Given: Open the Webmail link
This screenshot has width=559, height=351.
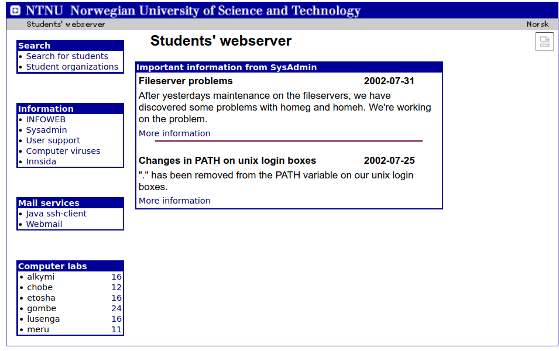Looking at the screenshot, I should click(44, 224).
